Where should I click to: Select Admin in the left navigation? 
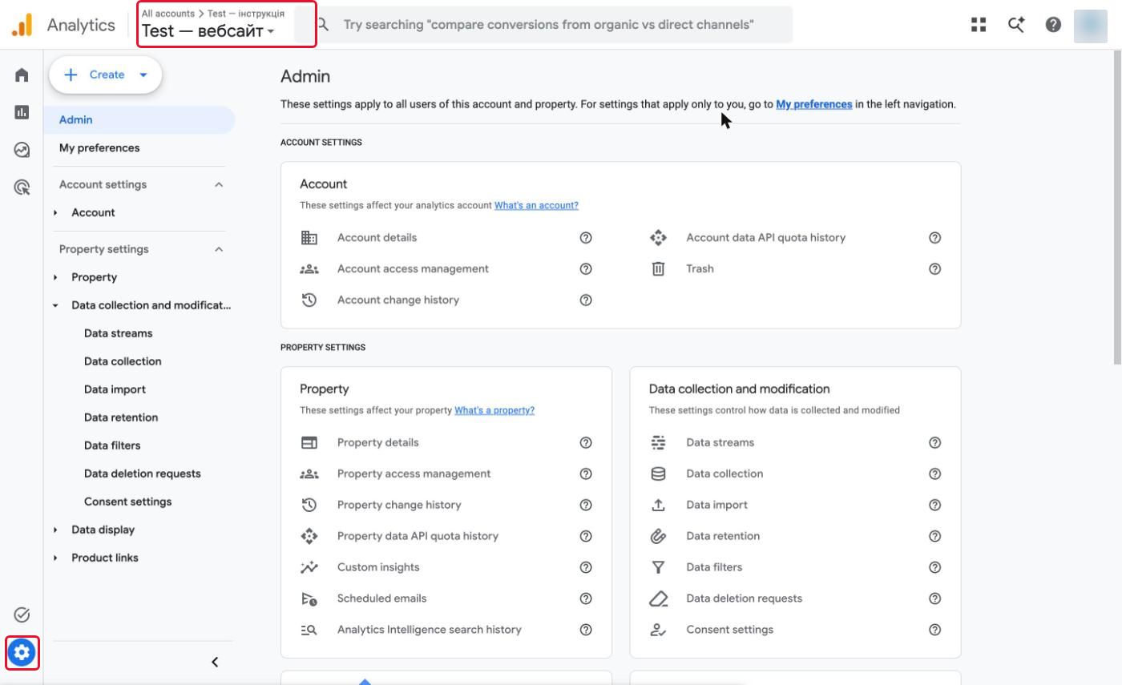pos(139,120)
